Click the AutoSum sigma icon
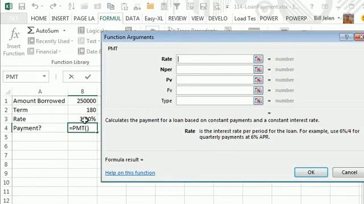The width and height of the screenshot is (364, 204). pos(31,30)
